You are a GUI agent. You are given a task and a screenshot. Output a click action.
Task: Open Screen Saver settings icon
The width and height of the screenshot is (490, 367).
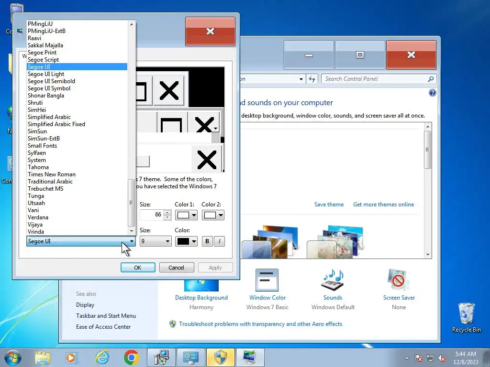tap(399, 280)
